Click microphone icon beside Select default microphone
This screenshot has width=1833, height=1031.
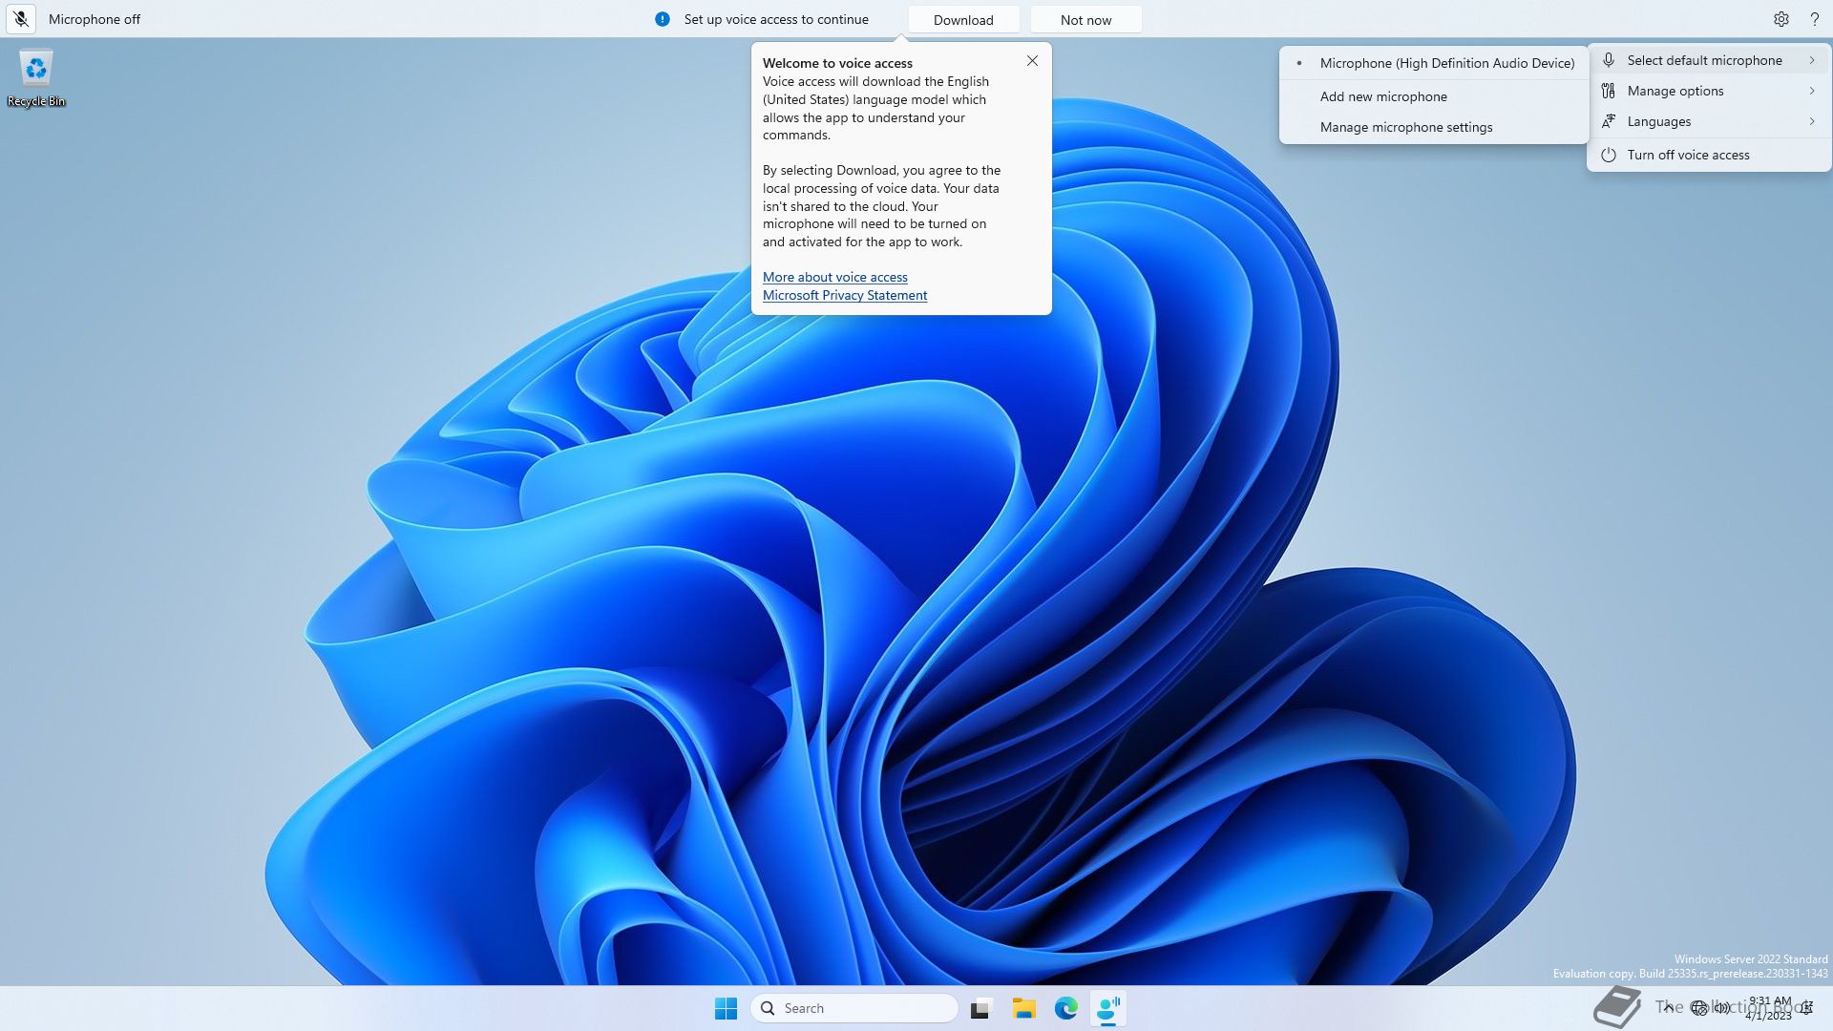1609,60
